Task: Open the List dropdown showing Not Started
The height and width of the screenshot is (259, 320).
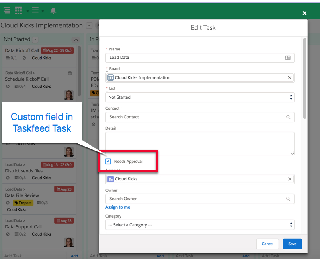Action: (x=200, y=97)
